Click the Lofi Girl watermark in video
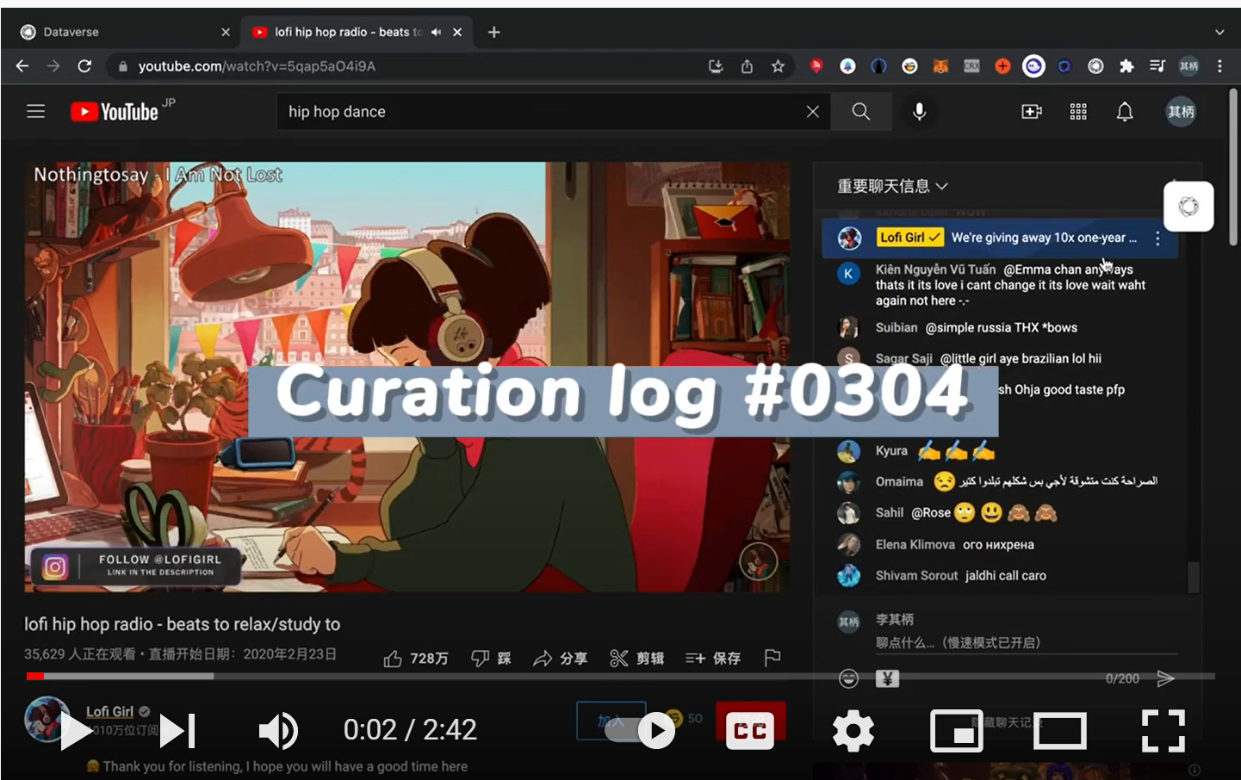Image resolution: width=1241 pixels, height=780 pixels. coord(758,562)
